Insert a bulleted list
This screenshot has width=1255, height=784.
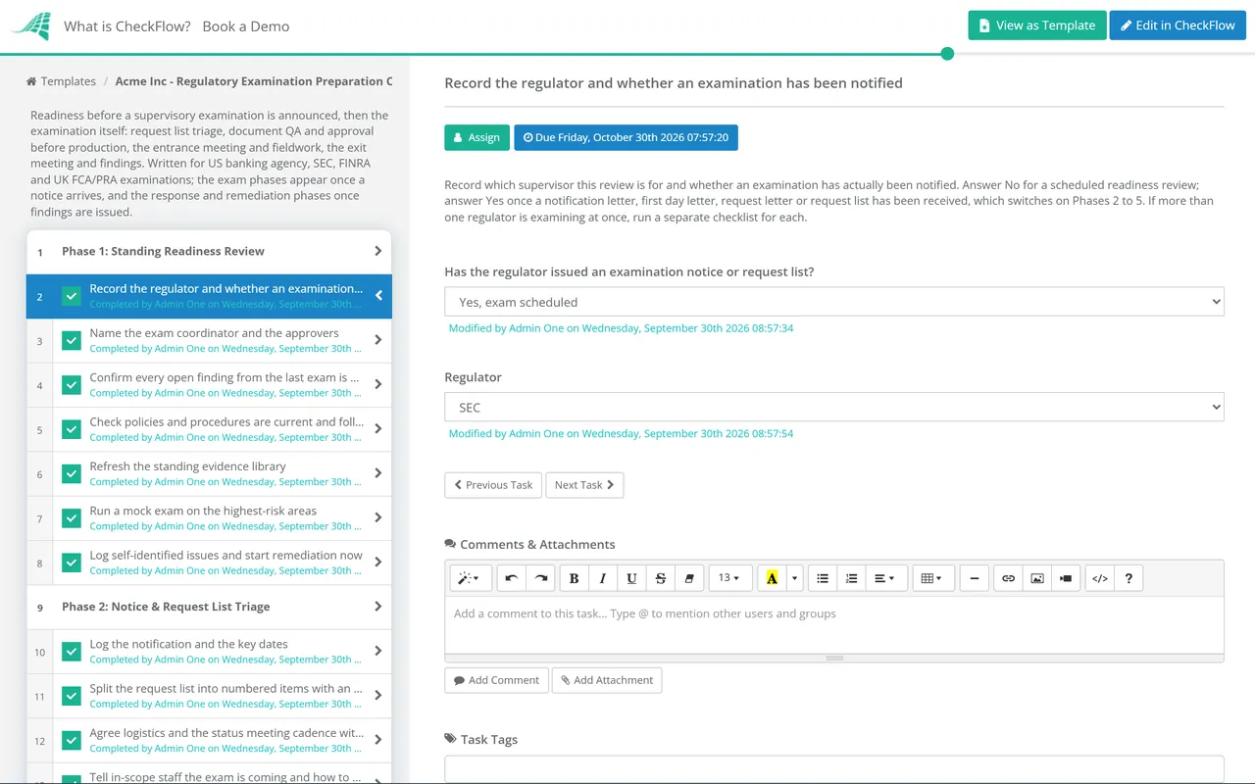tap(823, 578)
